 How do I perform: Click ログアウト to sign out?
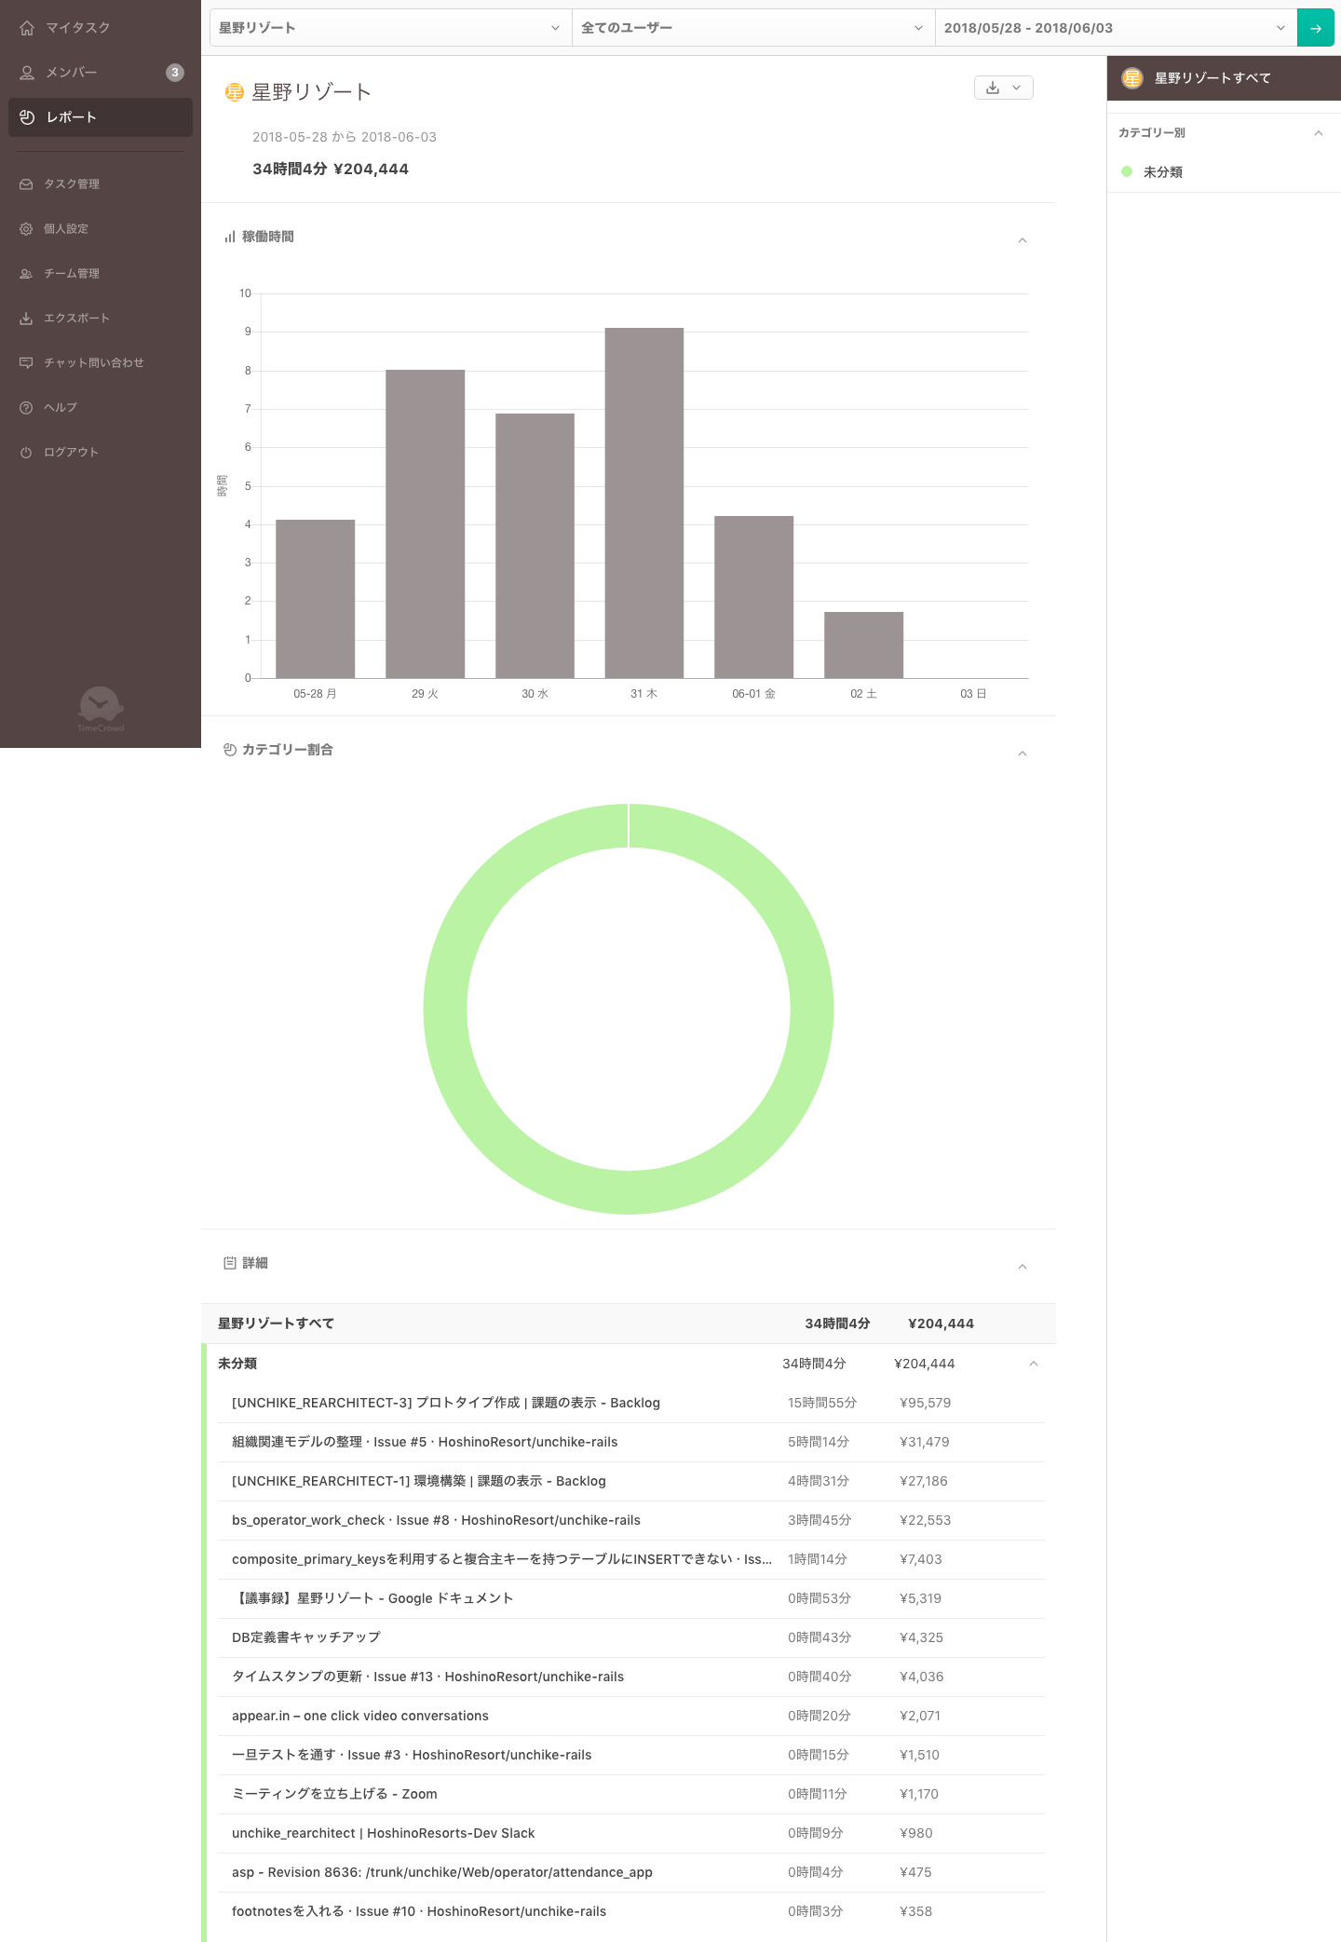[101, 453]
